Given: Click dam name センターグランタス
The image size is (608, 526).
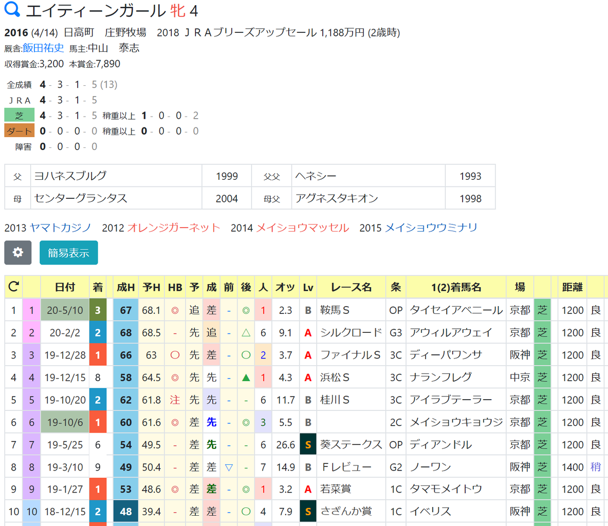Looking at the screenshot, I should click(x=80, y=198).
